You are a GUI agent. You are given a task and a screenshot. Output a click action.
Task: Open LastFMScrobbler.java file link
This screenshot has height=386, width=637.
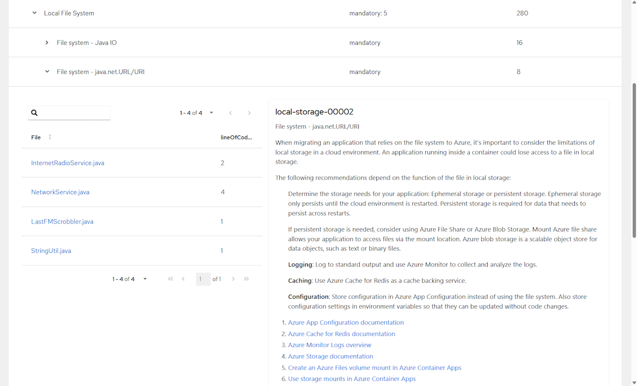click(x=62, y=221)
